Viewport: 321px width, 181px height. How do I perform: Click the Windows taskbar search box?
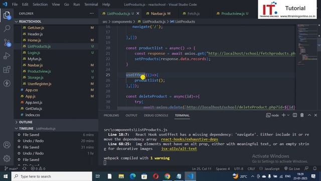52,176
